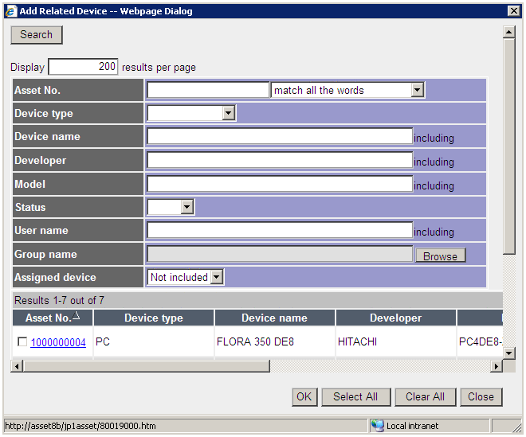This screenshot has width=526, height=437.
Task: Open asset link 1000000004
Action: [x=58, y=342]
